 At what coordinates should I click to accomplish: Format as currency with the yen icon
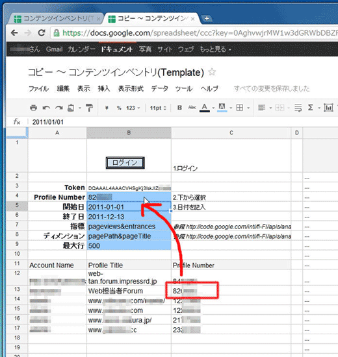tap(107, 108)
